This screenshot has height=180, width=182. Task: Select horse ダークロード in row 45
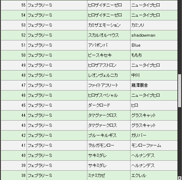tap(99, 105)
